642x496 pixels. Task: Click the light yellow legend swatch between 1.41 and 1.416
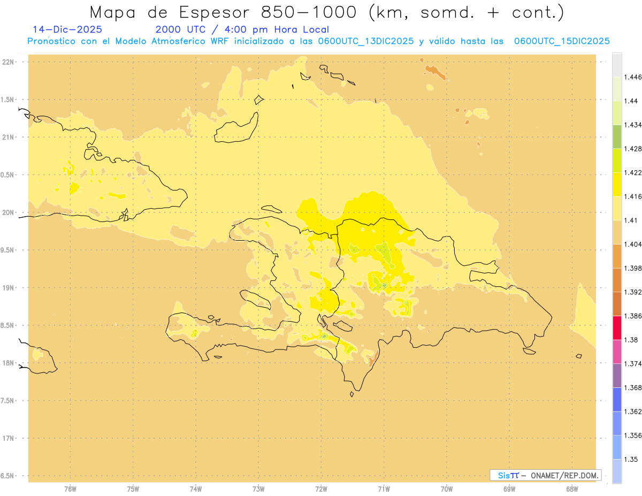tap(617, 208)
